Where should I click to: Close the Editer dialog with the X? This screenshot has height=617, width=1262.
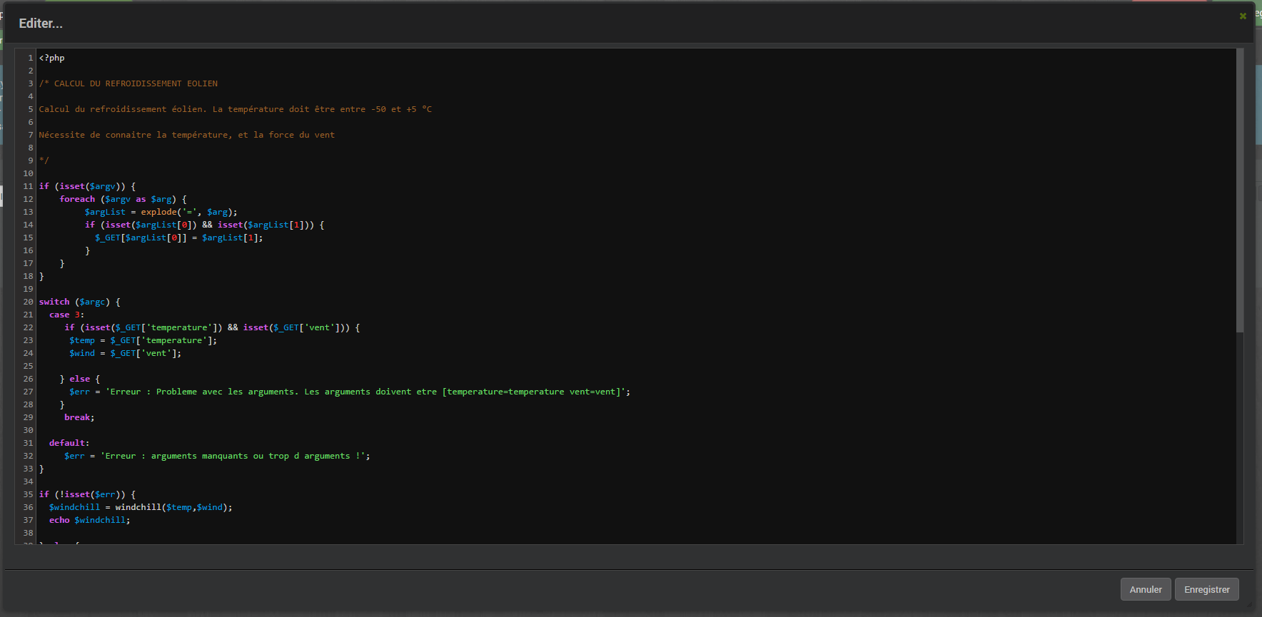(1243, 16)
